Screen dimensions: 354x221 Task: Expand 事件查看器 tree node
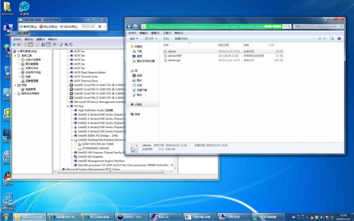(19, 64)
